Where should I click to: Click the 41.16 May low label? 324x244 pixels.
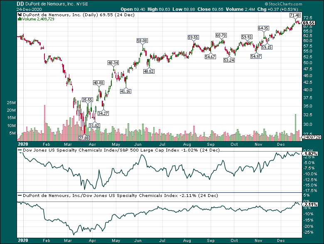(125, 91)
